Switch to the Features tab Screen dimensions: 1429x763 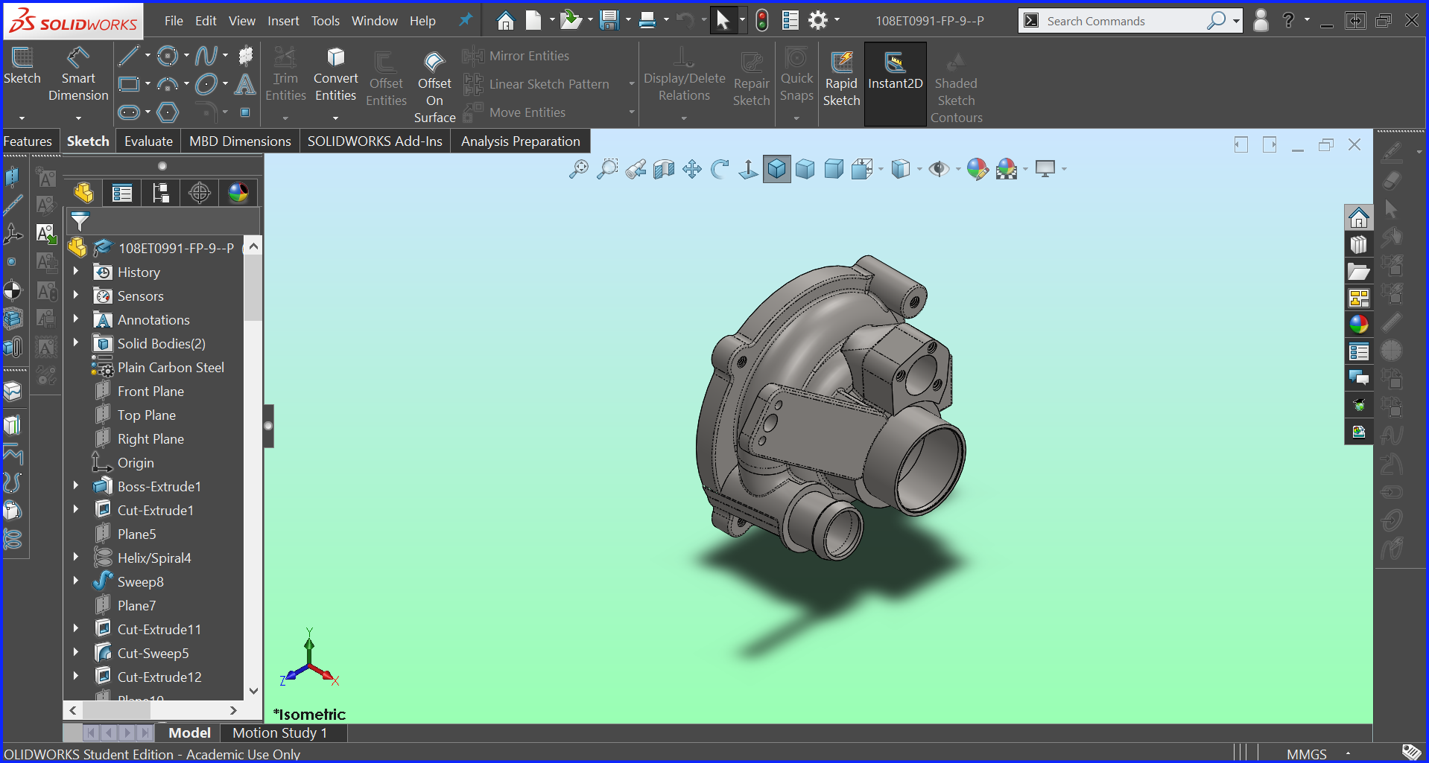point(28,141)
